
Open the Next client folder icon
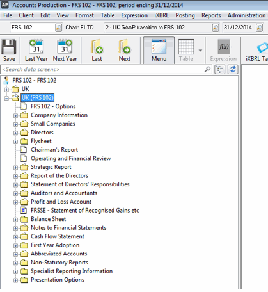pos(125,51)
